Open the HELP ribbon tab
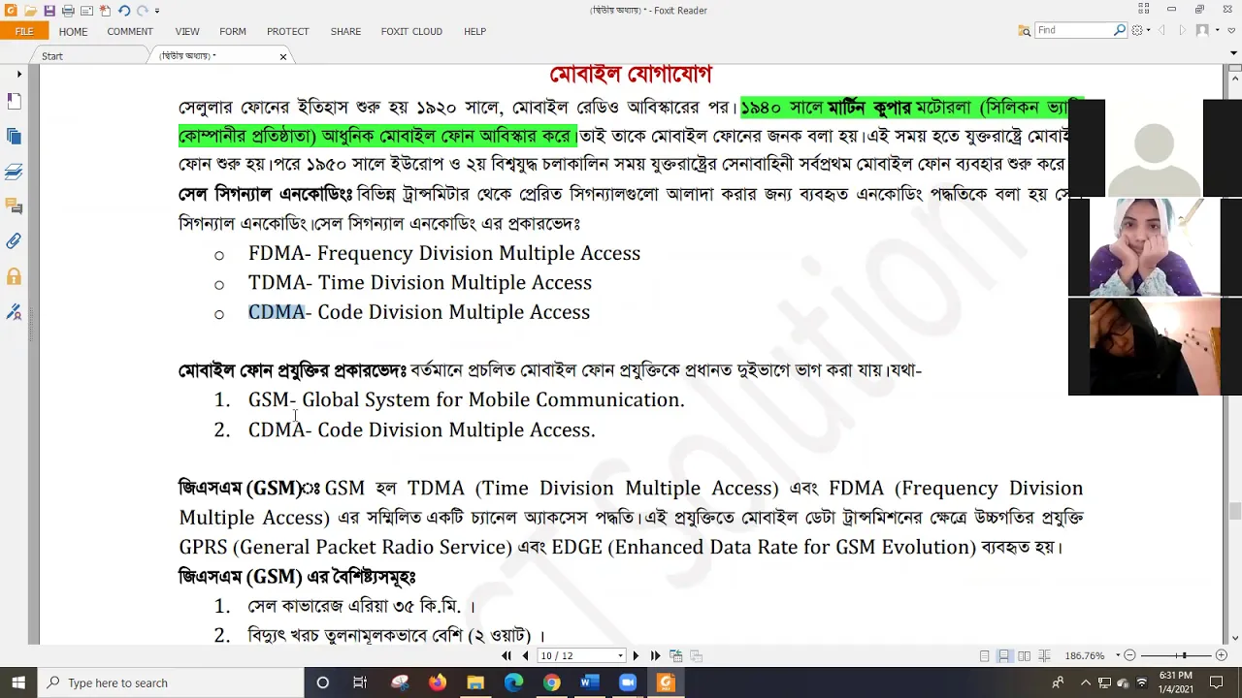1242x698 pixels. [x=474, y=31]
